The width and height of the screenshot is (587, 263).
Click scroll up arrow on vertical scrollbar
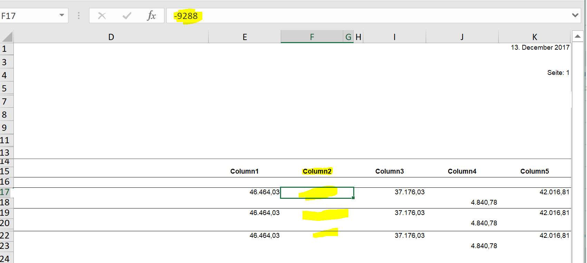[578, 36]
